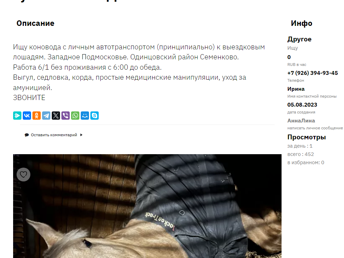The height and width of the screenshot is (258, 344).
Task: Open the horse photo in full view
Action: (147, 206)
